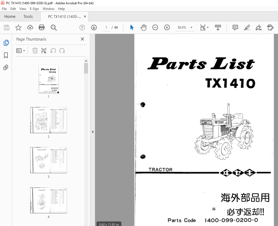Activate the Hand pan tool

click(x=144, y=28)
